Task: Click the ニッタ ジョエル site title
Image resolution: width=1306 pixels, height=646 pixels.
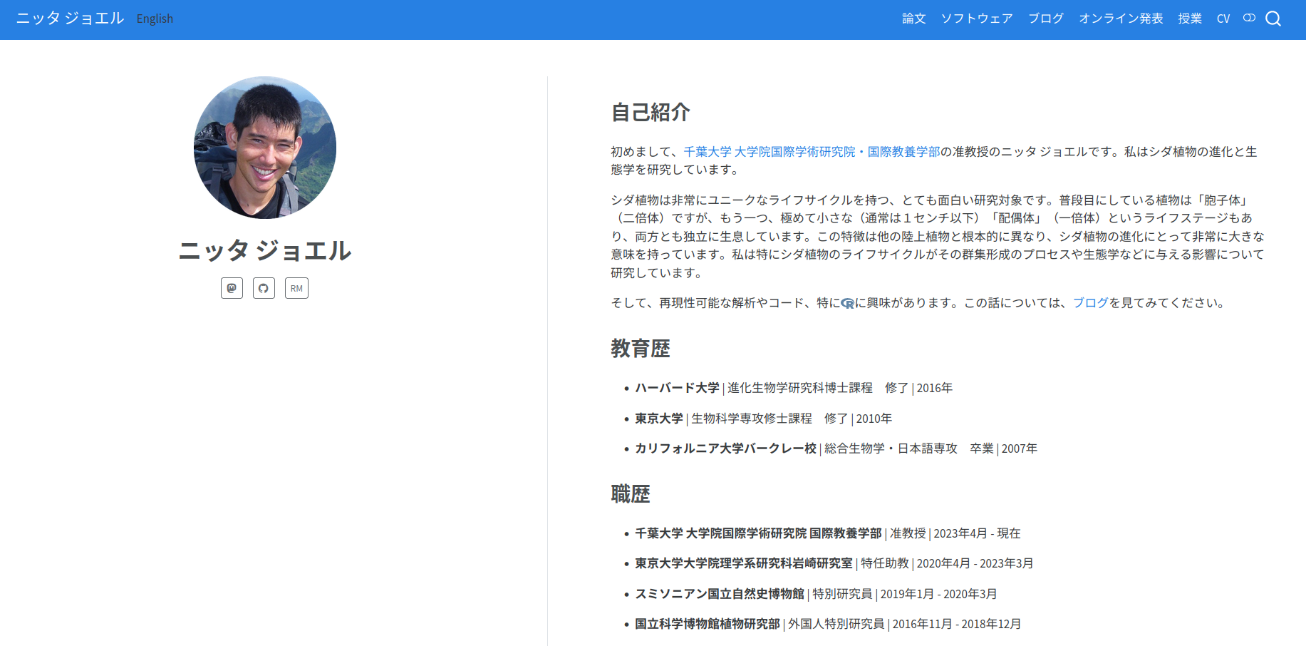Action: pos(70,19)
